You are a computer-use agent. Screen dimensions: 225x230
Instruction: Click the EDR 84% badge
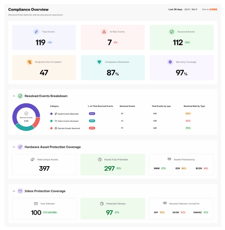pos(184,168)
